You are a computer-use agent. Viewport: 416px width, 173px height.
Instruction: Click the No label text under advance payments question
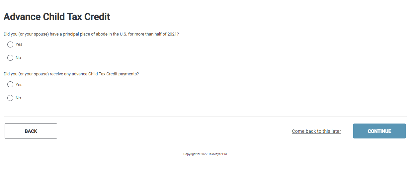pos(18,98)
